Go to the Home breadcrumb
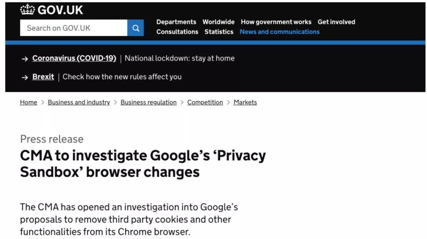The image size is (427, 239). [x=28, y=103]
